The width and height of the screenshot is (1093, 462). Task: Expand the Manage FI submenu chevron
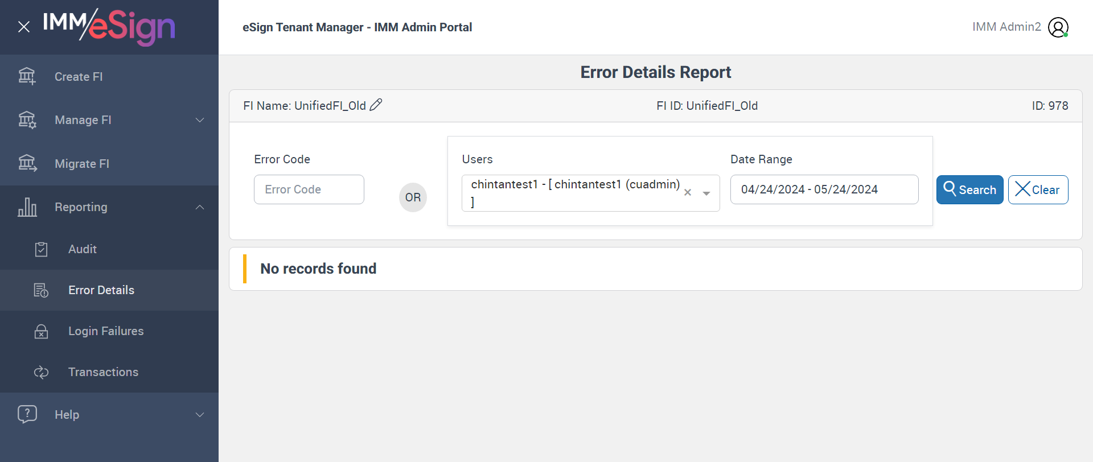[200, 120]
